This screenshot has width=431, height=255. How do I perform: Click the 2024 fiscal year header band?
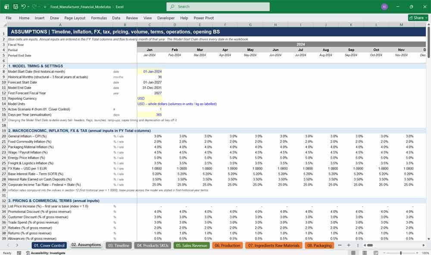pos(281,44)
